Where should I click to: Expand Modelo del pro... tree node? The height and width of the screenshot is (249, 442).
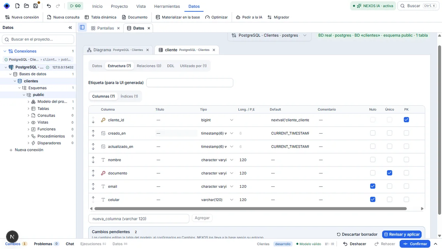pyautogui.click(x=29, y=102)
